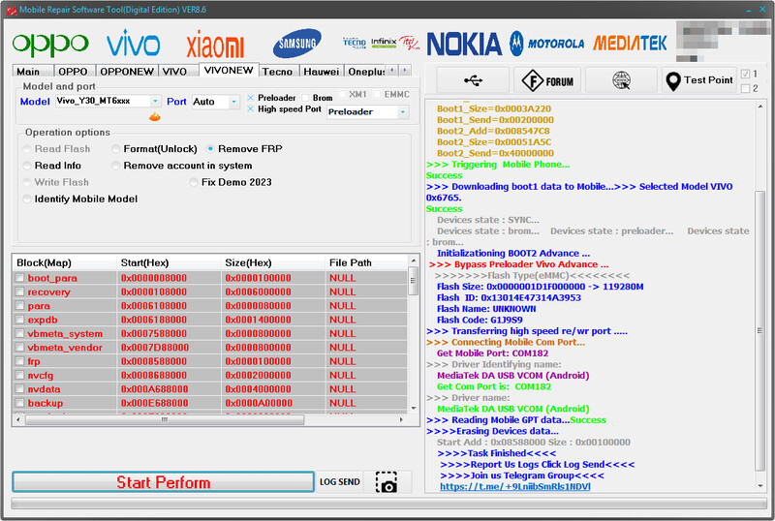This screenshot has height=521, width=775.
Task: Switch to the VIVONEW tab
Action: [x=229, y=70]
